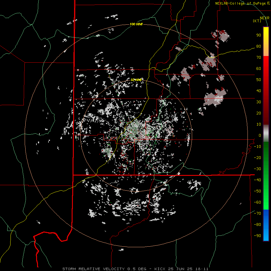
Task: Click the 30 value on the velocity scale
Action: coord(259,102)
